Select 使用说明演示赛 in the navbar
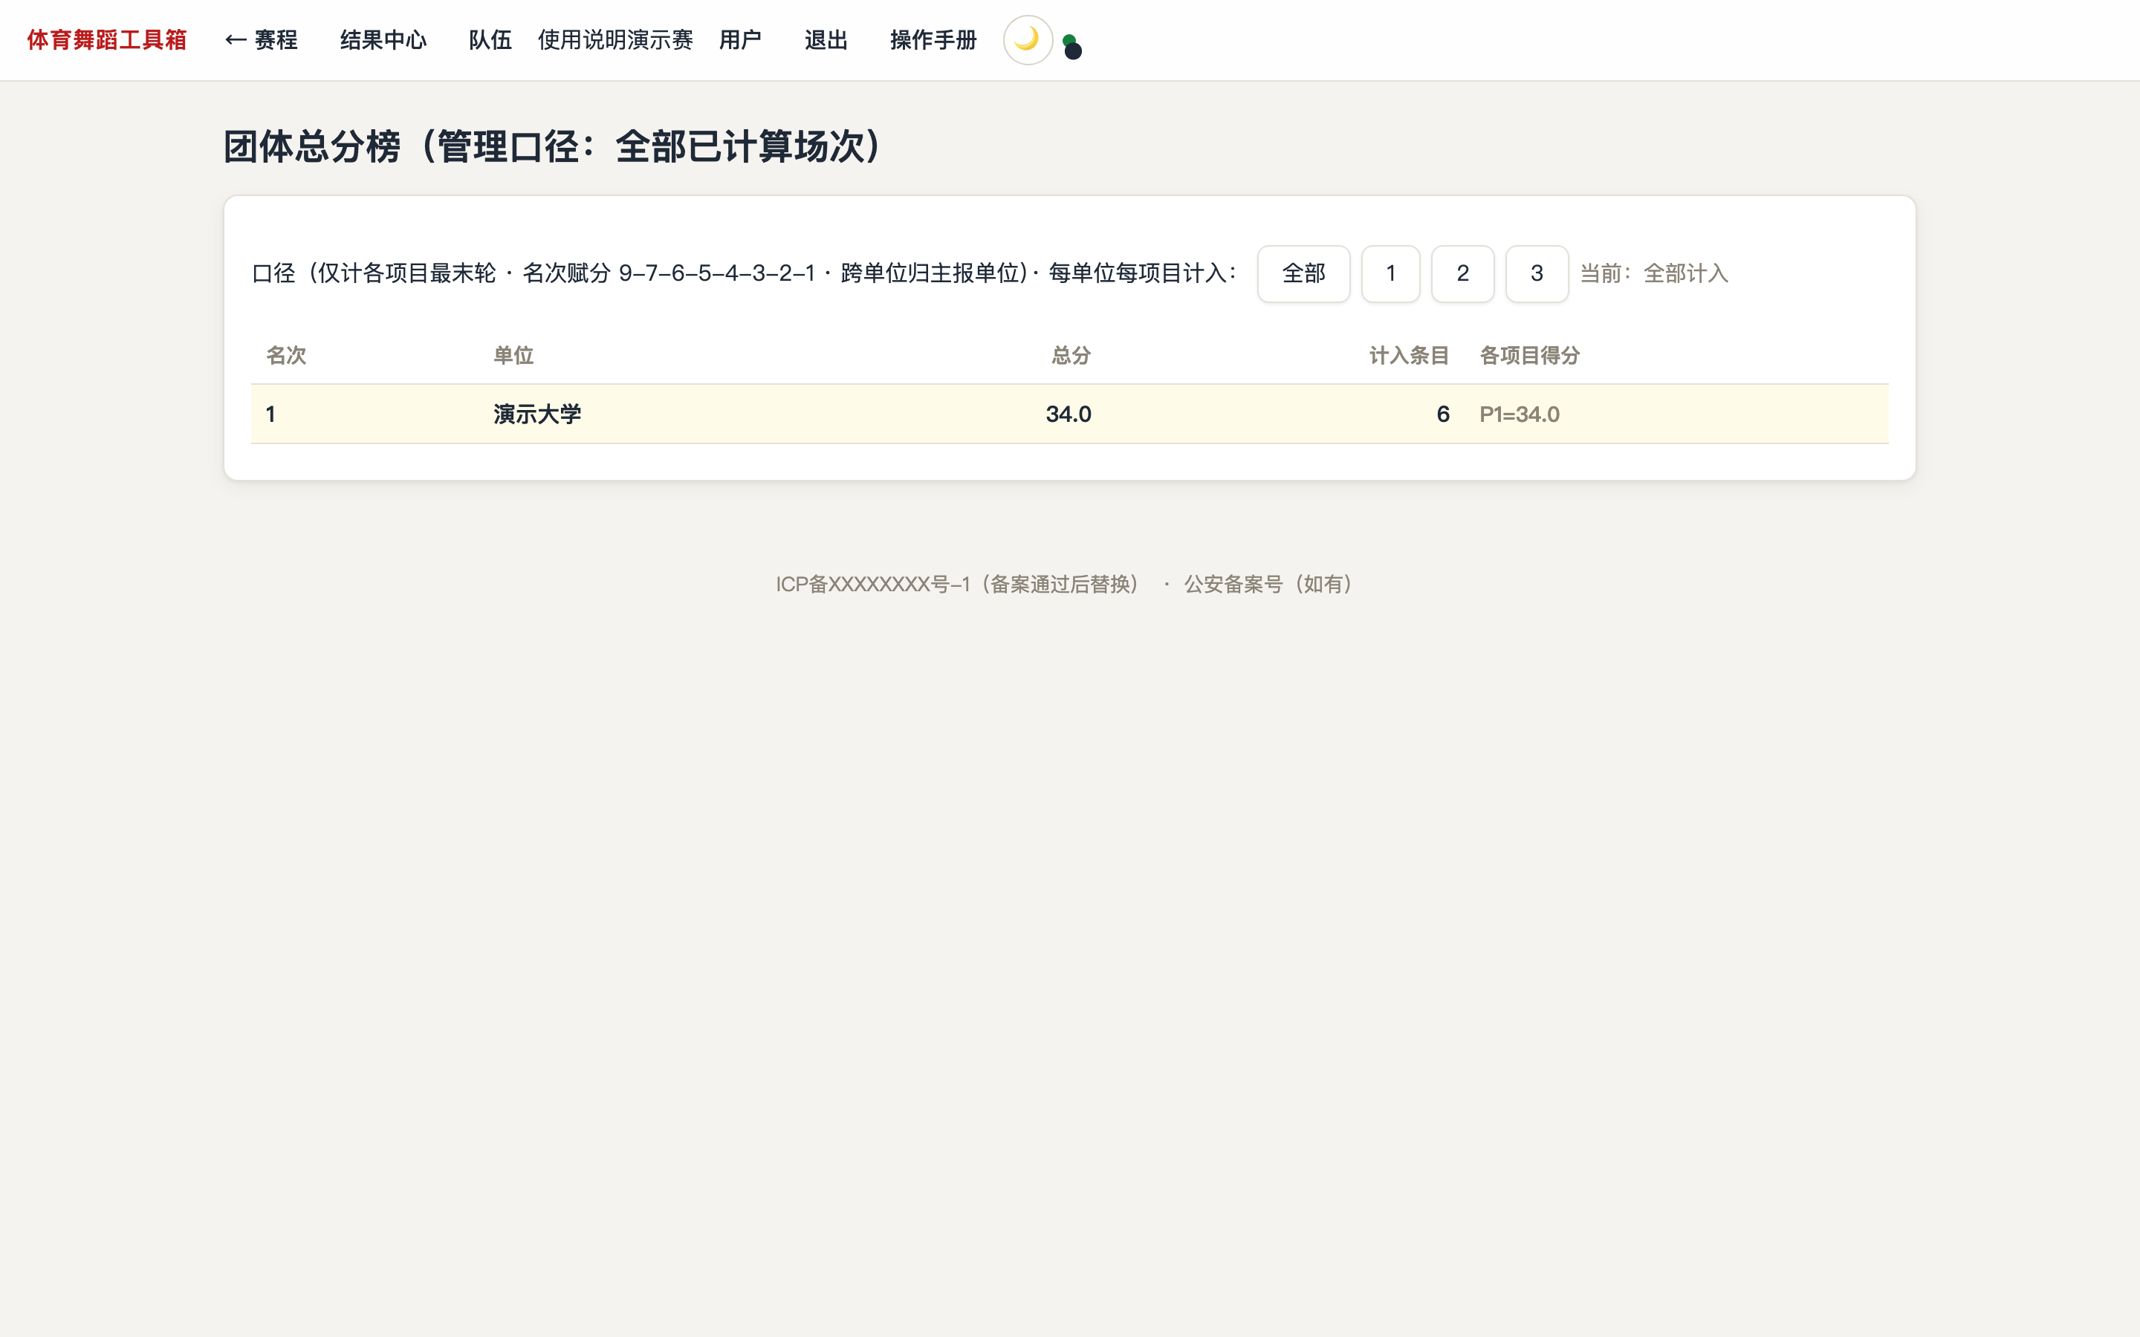Image resolution: width=2140 pixels, height=1337 pixels. [x=615, y=40]
